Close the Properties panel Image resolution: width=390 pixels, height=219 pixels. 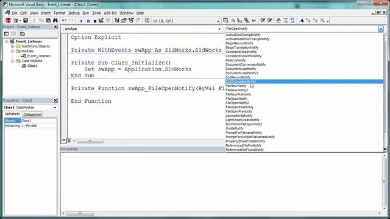55,100
